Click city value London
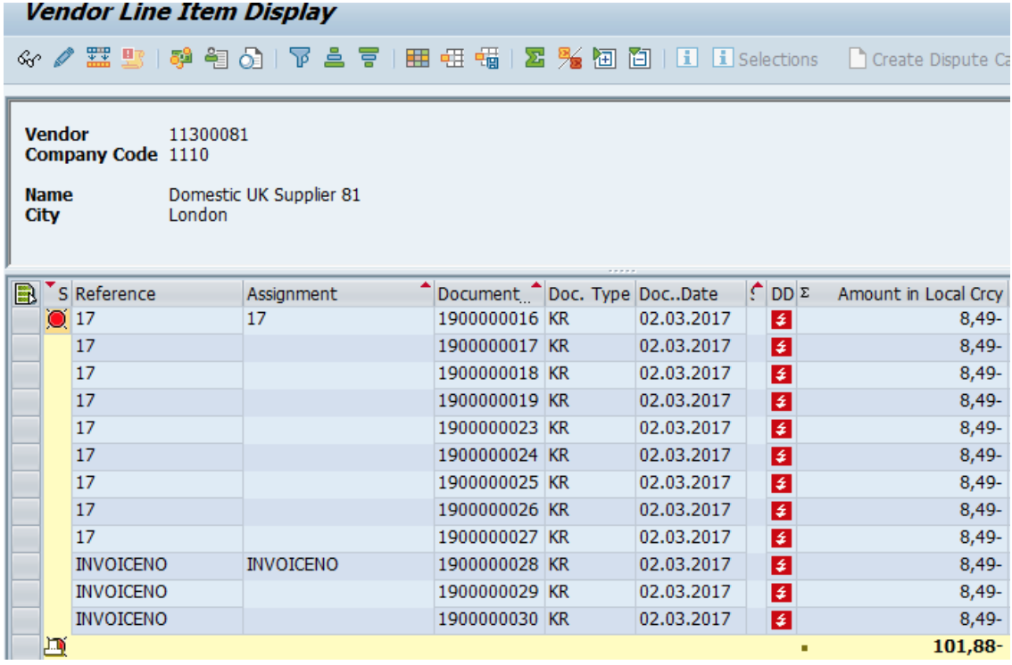 [x=197, y=215]
